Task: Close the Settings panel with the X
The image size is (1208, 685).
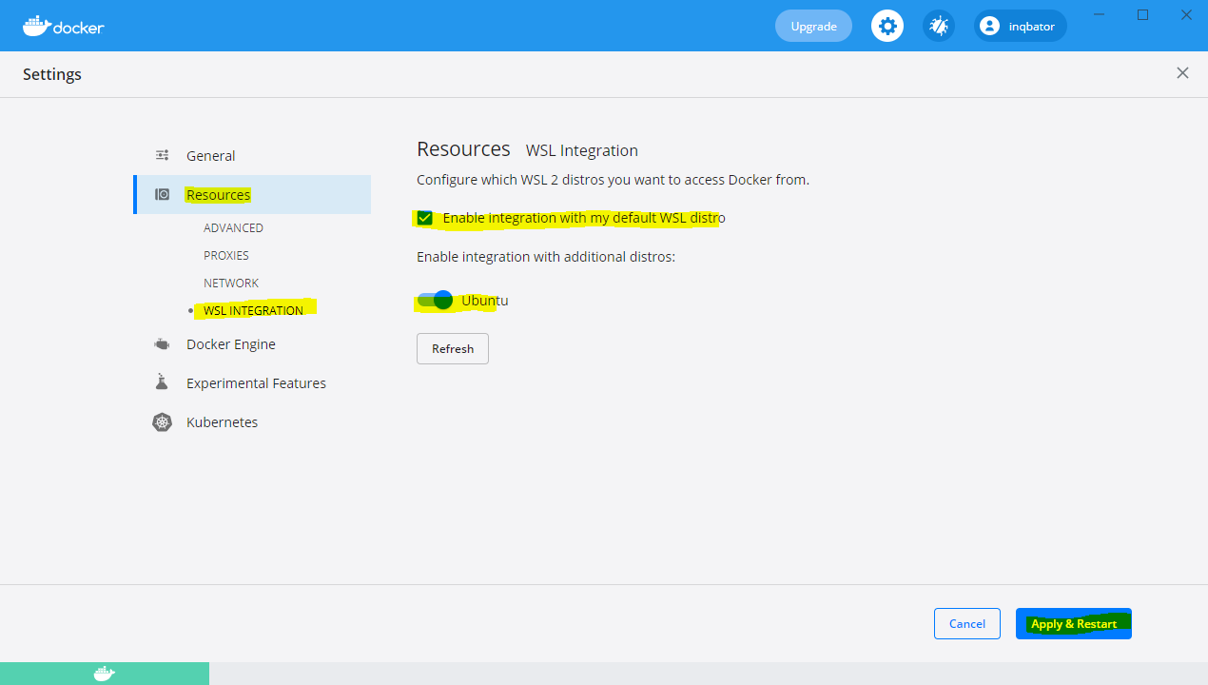Action: (1182, 73)
